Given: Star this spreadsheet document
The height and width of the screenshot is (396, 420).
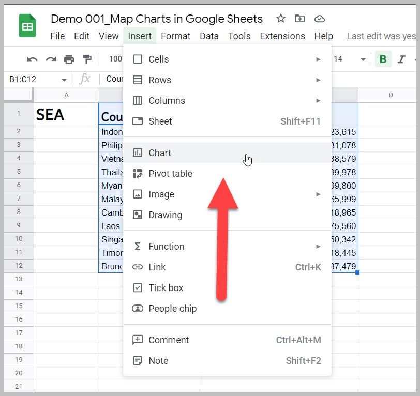Looking at the screenshot, I should [x=281, y=19].
